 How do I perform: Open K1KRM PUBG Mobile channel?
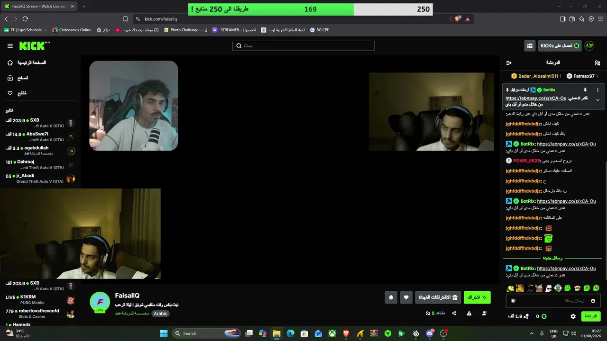pyautogui.click(x=40, y=300)
